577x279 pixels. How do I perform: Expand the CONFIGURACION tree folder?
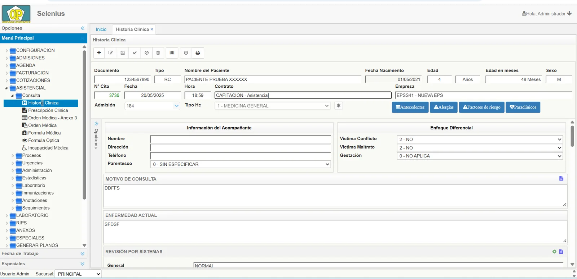(6, 51)
